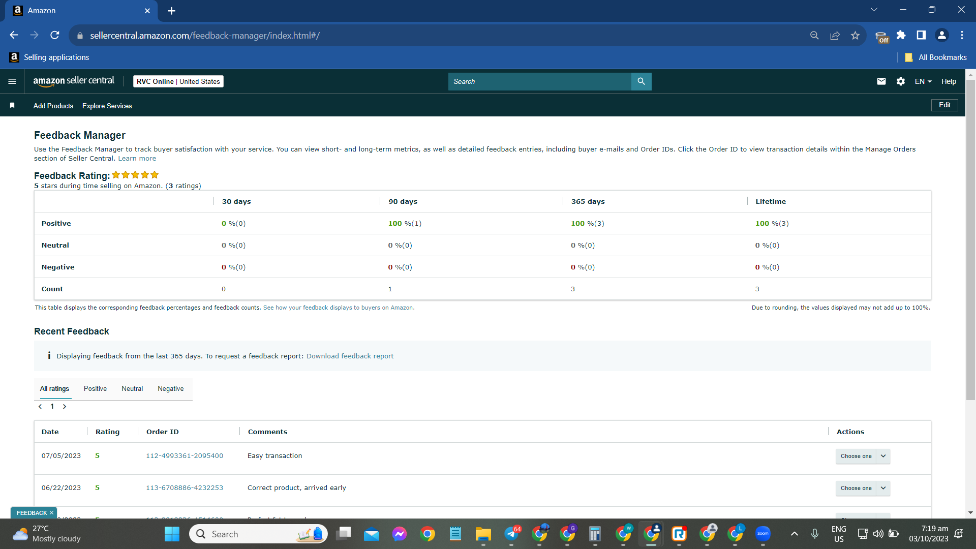This screenshot has width=976, height=549.
Task: Click the Edit button in navigation bar
Action: (x=944, y=105)
